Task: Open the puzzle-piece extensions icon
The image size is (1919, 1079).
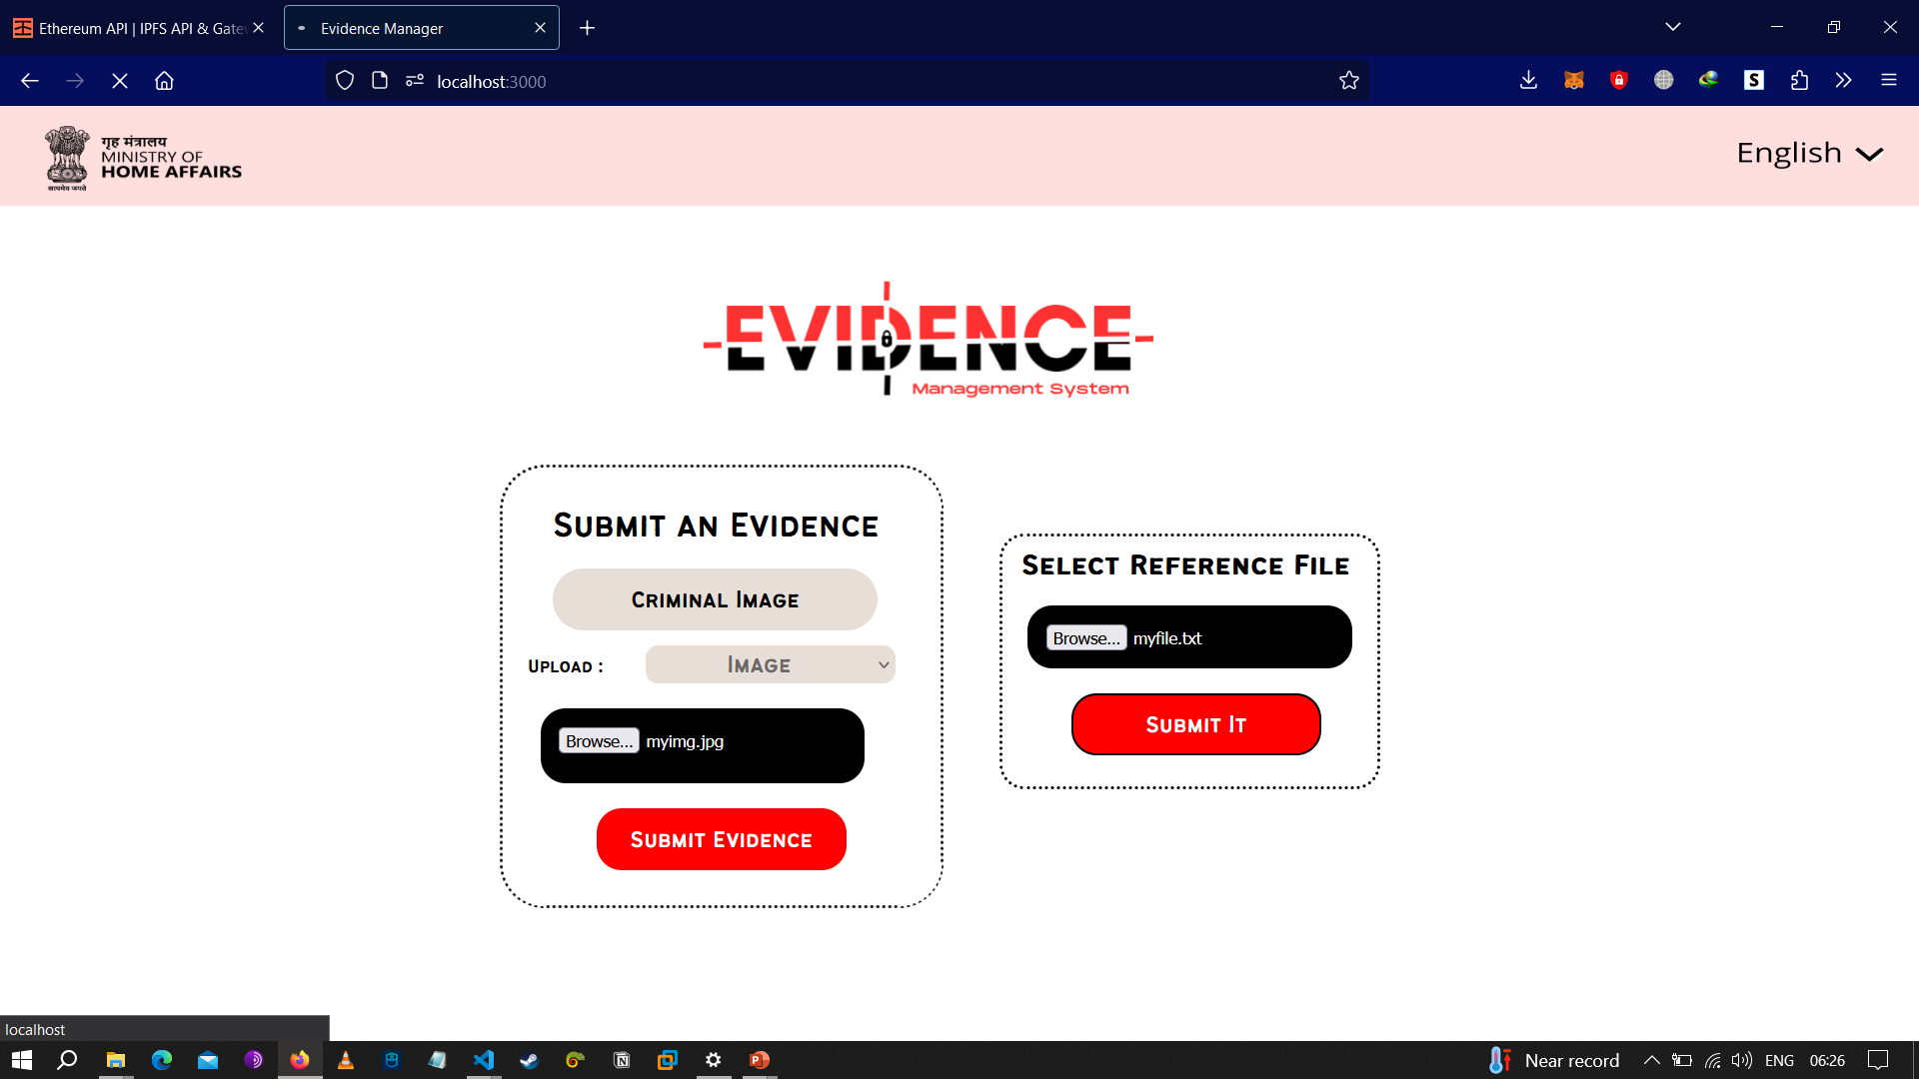Action: click(x=1799, y=81)
